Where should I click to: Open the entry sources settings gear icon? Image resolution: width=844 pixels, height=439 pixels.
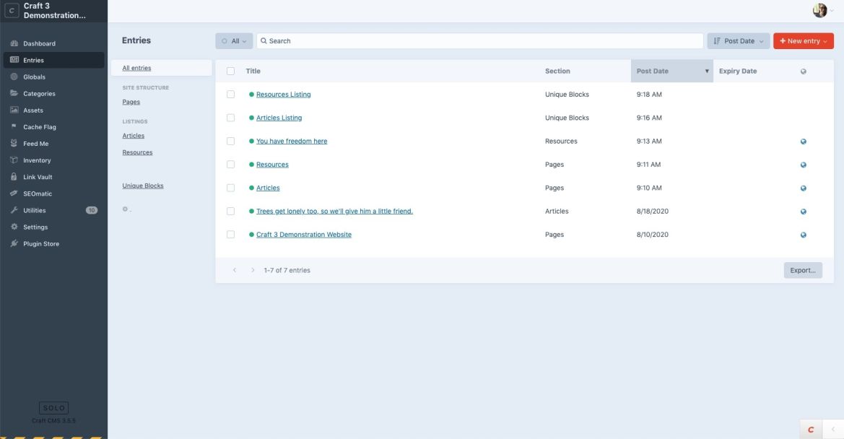(123, 209)
